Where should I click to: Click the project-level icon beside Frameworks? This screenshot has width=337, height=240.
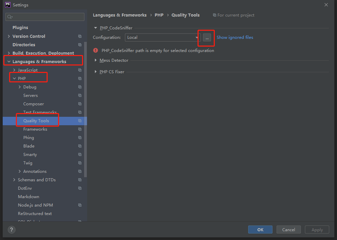tap(80, 129)
